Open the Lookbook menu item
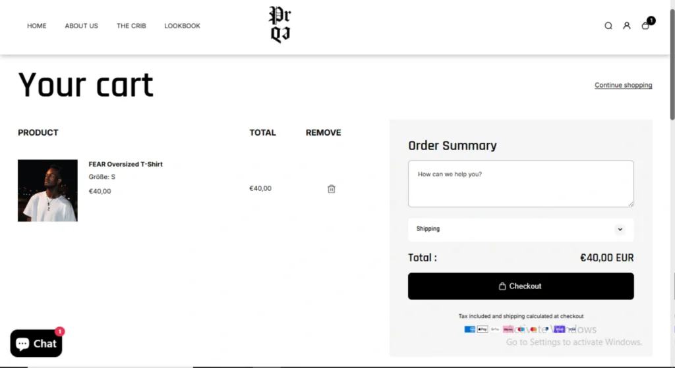This screenshot has width=675, height=368. [x=182, y=26]
